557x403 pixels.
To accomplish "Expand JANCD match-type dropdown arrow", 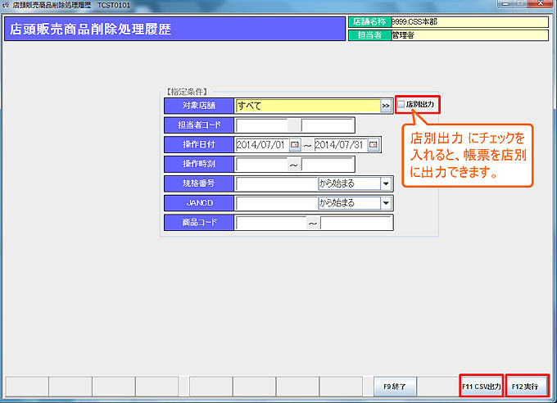I will coord(386,203).
